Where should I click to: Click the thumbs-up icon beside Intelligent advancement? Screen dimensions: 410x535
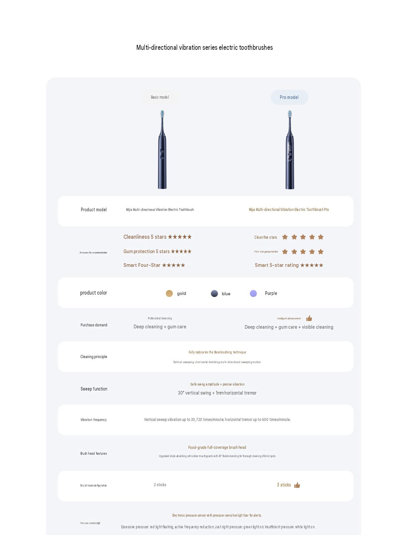pos(309,318)
